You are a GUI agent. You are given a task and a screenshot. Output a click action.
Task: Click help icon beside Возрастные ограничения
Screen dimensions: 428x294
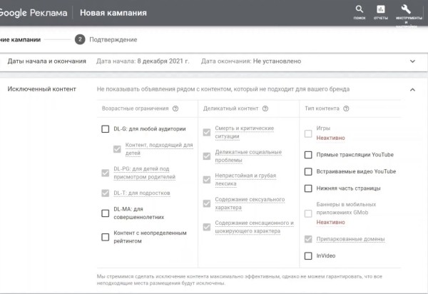(x=175, y=108)
